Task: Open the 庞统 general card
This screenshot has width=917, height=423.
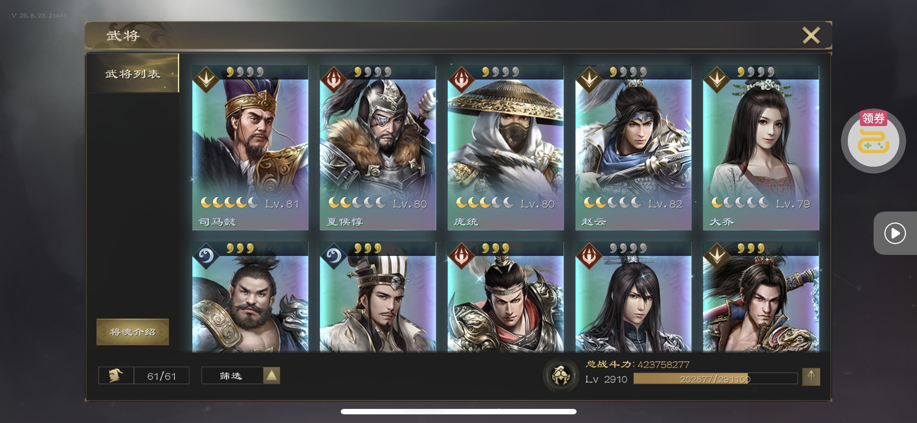Action: point(506,148)
